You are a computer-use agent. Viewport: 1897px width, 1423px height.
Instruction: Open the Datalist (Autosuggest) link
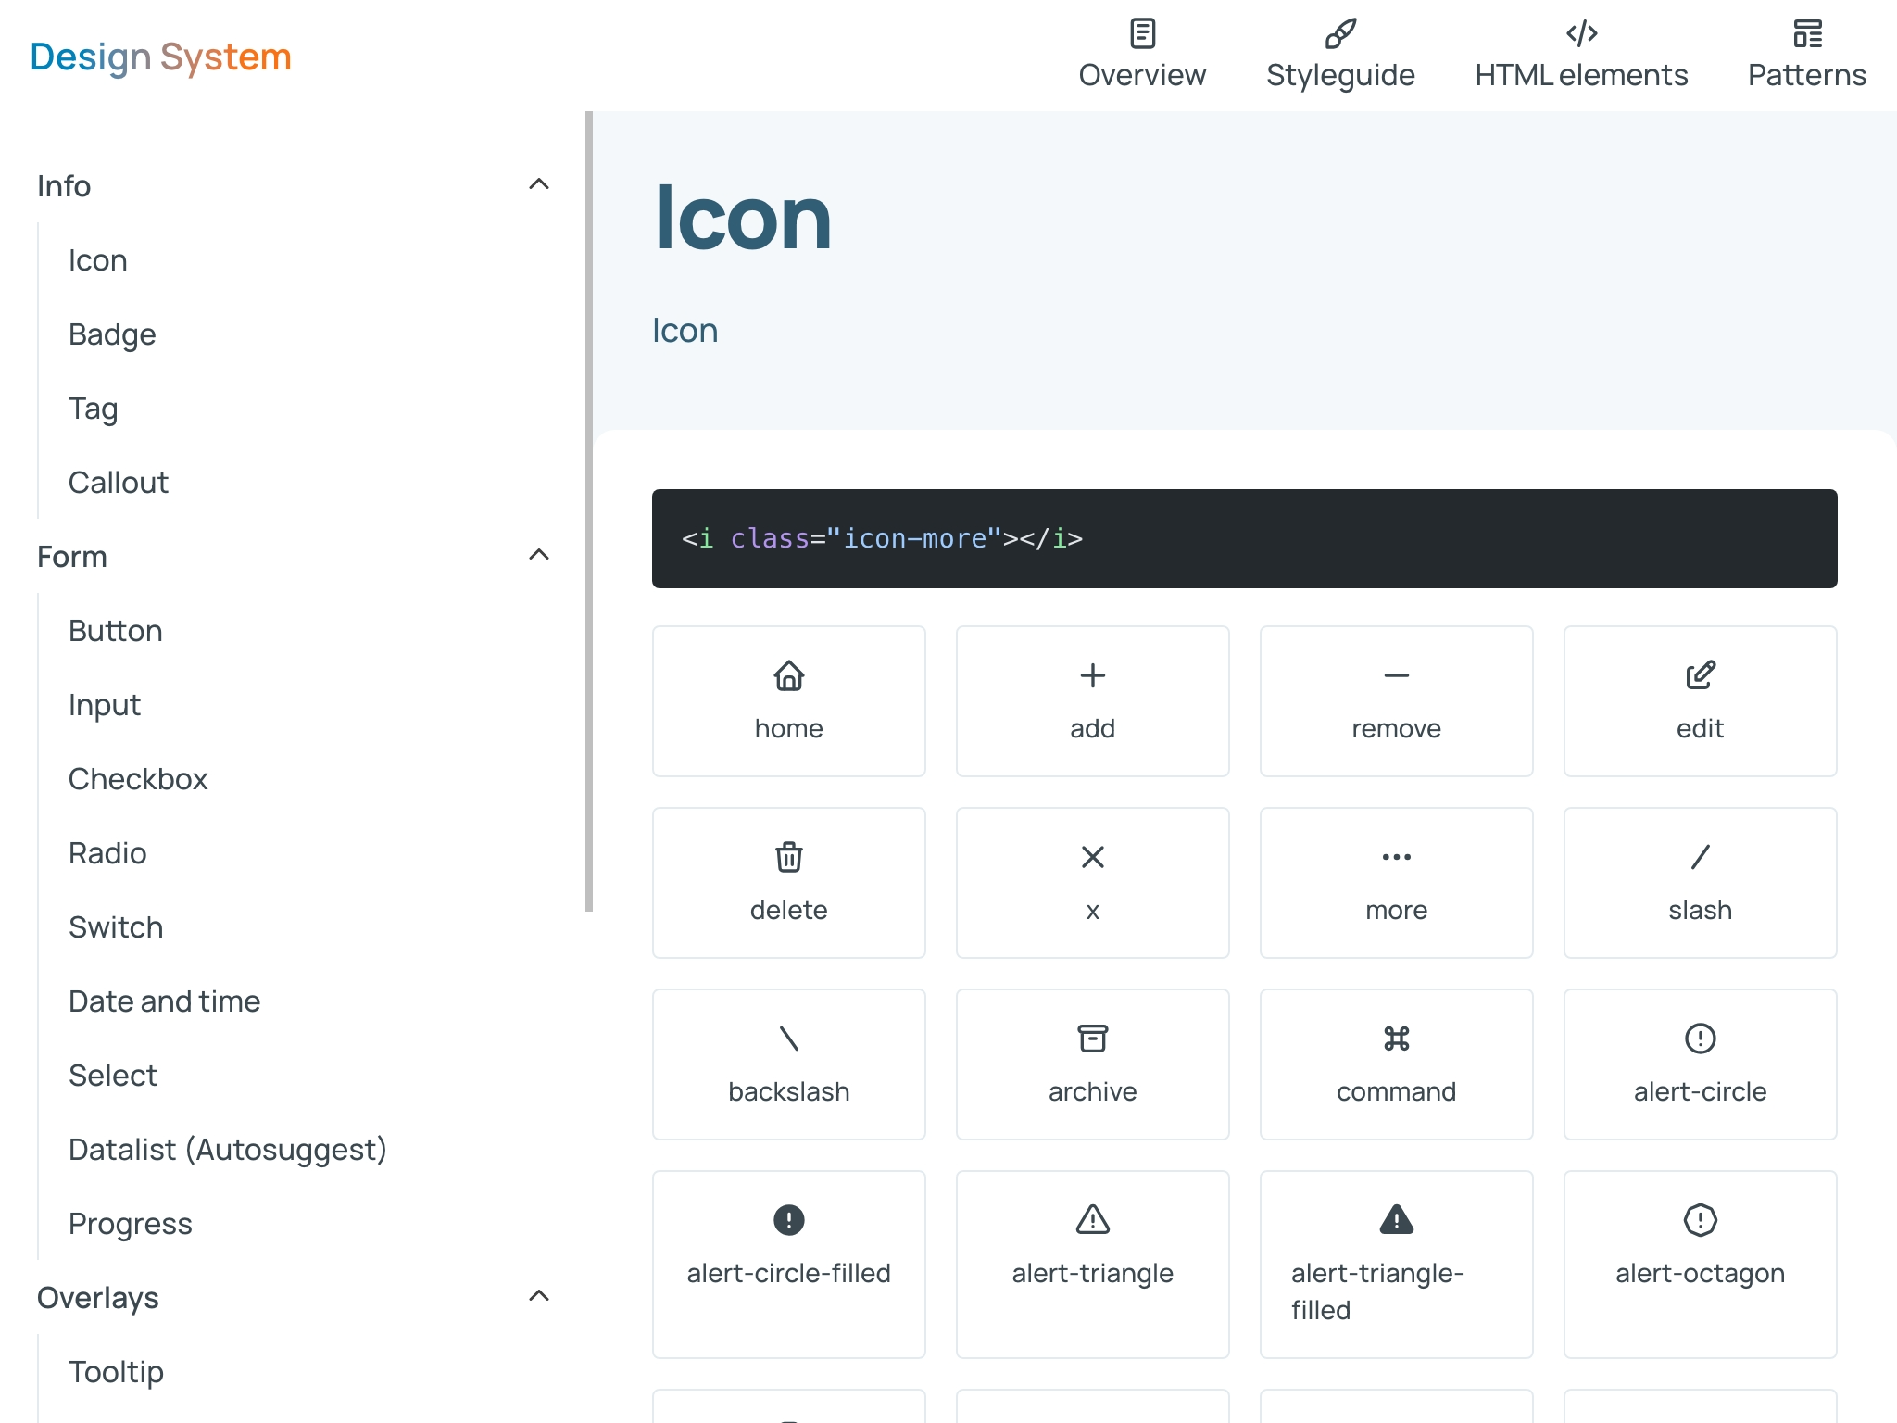(x=227, y=1150)
